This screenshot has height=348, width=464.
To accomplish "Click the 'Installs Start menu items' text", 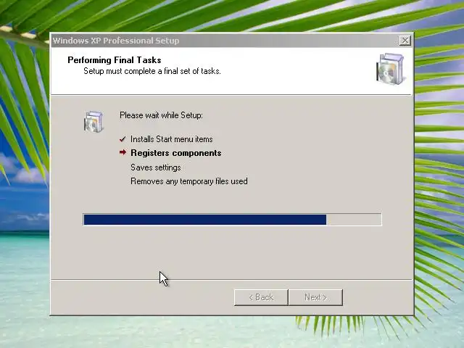I will 172,139.
